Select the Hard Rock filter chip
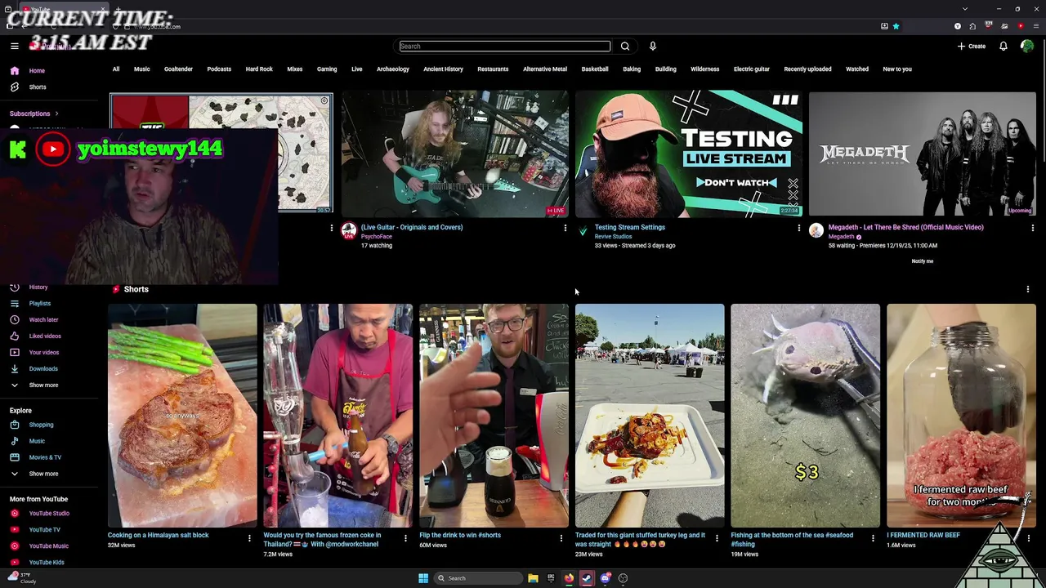The height and width of the screenshot is (588, 1046). [259, 69]
